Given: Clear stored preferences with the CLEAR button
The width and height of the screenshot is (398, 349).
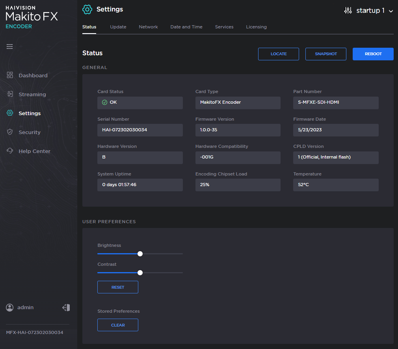Looking at the screenshot, I should [x=117, y=325].
